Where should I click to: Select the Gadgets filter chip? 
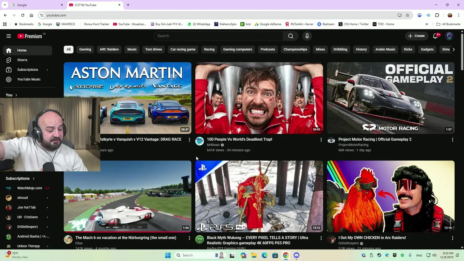(427, 49)
